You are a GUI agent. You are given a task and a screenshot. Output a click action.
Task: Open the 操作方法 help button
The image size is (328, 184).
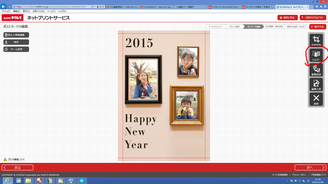317,27
